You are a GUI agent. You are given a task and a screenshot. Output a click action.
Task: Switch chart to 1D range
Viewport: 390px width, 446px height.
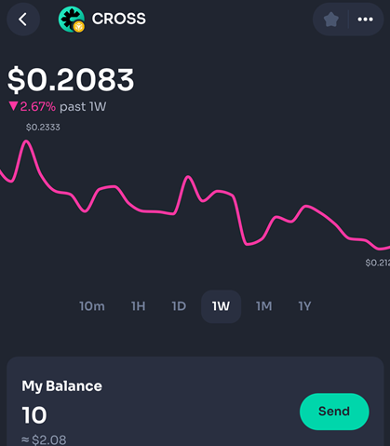coord(179,306)
